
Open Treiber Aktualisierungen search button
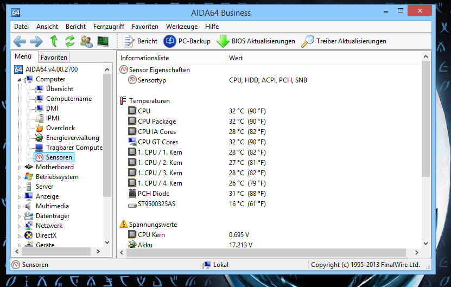[344, 41]
